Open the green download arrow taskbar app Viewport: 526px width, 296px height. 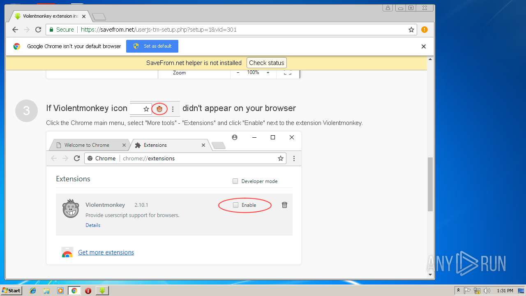pyautogui.click(x=102, y=291)
